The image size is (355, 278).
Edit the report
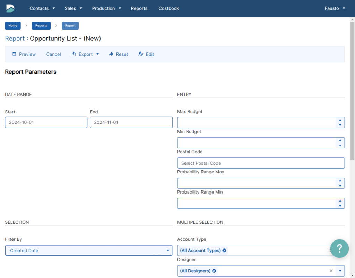pos(146,54)
